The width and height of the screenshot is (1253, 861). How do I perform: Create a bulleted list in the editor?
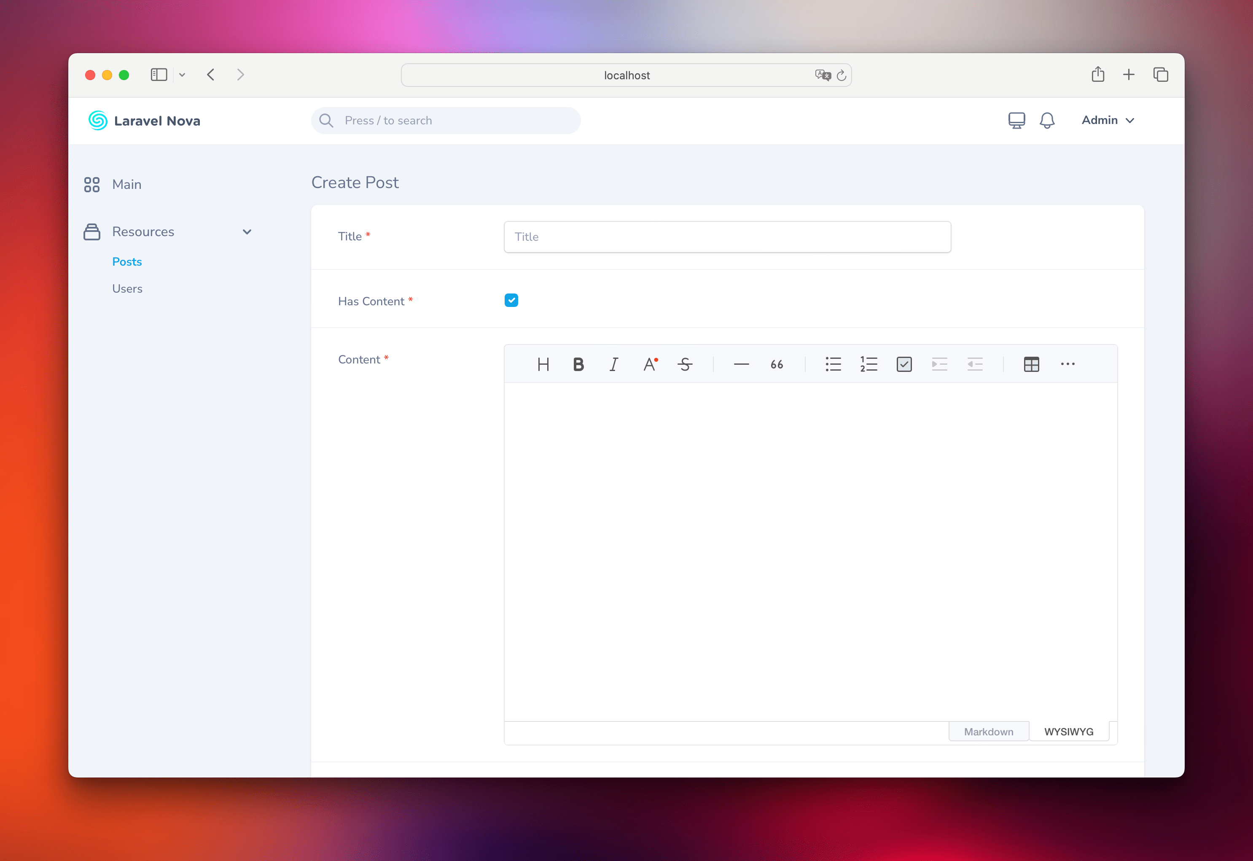point(833,364)
